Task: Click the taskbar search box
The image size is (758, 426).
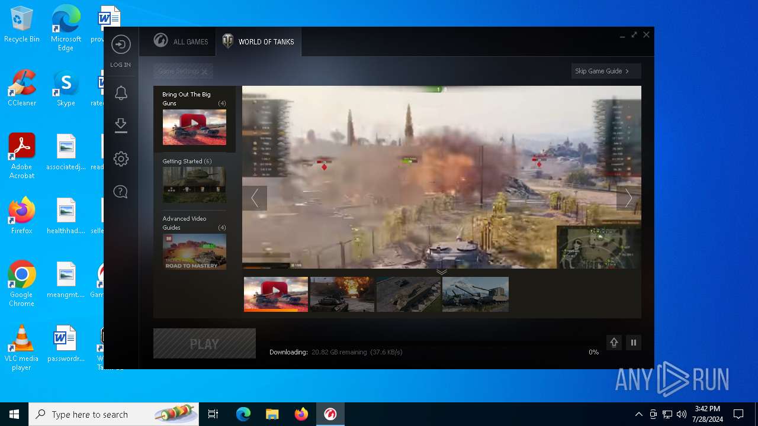Action: 114,414
